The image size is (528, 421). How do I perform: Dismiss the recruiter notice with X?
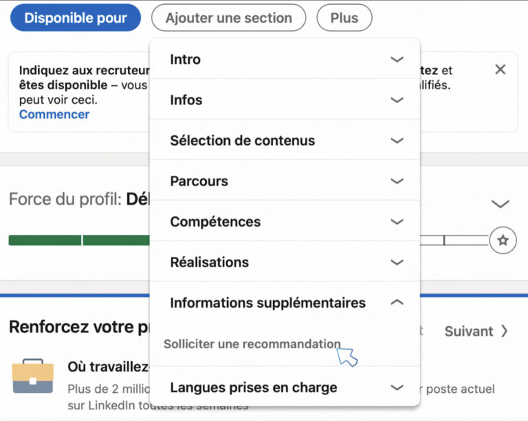500,69
